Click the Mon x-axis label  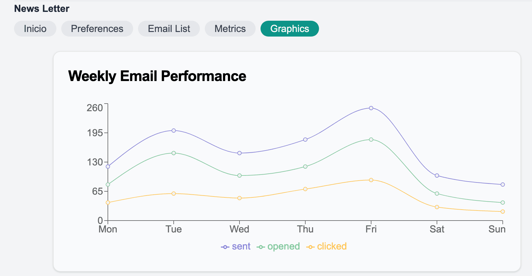point(108,229)
